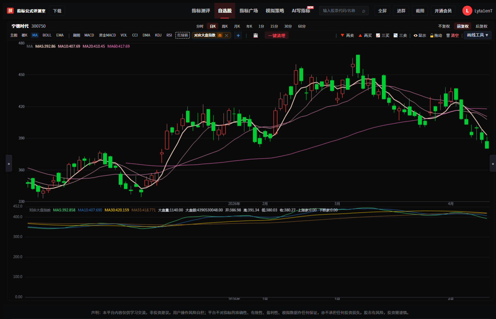This screenshot has width=496, height=319.
Task: Click the 开通会员 button
Action: 443,11
